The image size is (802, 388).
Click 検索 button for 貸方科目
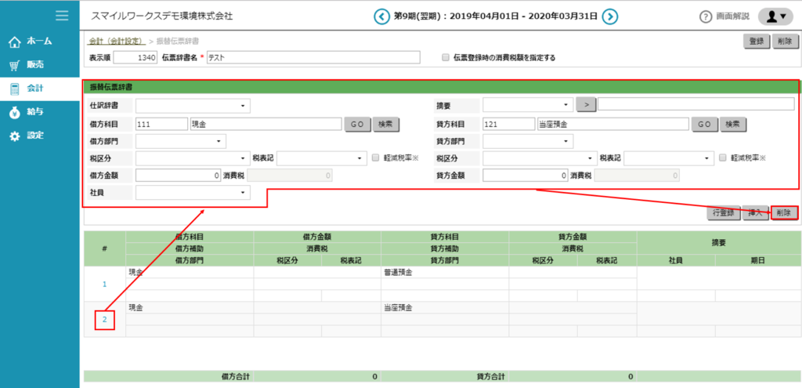(x=733, y=125)
